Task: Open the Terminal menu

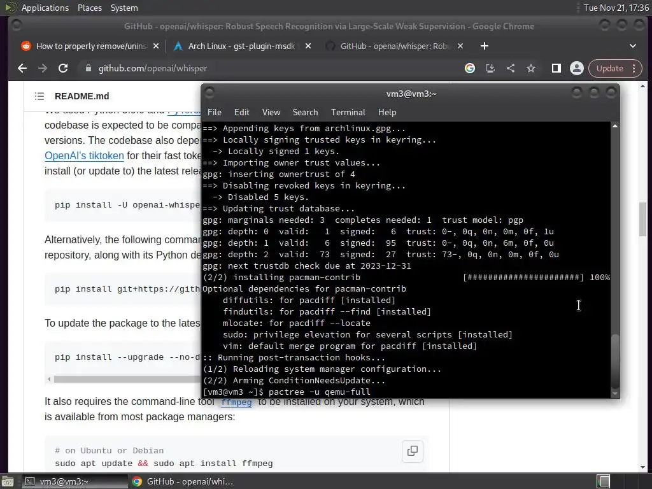Action: pyautogui.click(x=348, y=112)
